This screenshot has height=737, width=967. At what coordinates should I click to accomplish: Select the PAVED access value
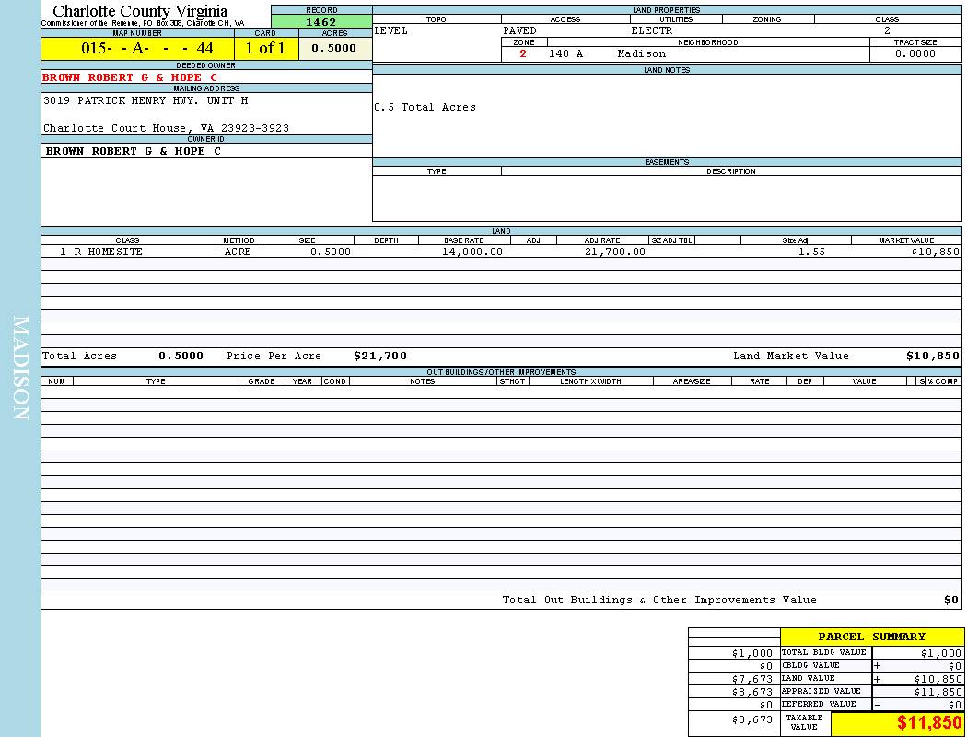click(x=519, y=30)
